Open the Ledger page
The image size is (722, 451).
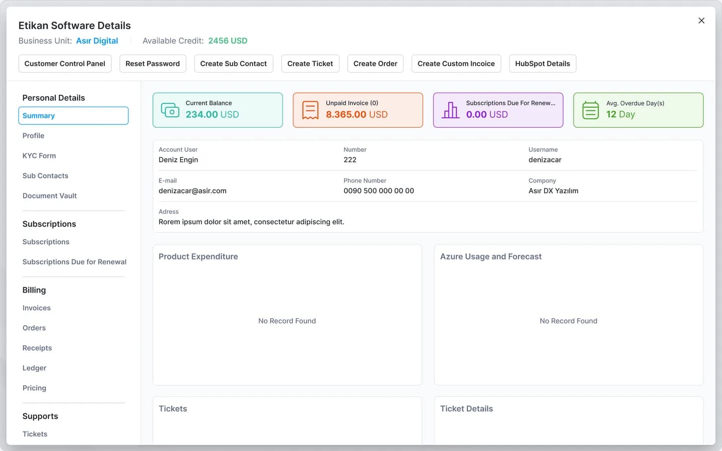(x=34, y=368)
